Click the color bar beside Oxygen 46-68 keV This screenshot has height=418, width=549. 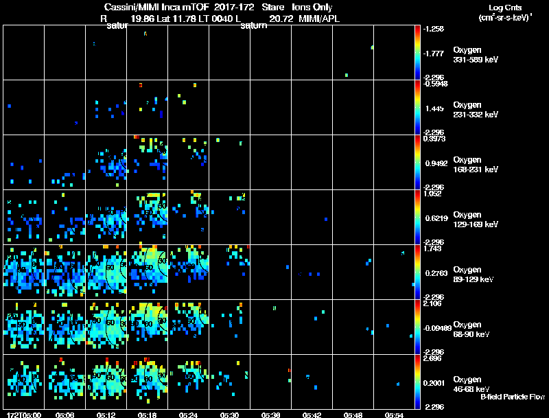coord(417,382)
